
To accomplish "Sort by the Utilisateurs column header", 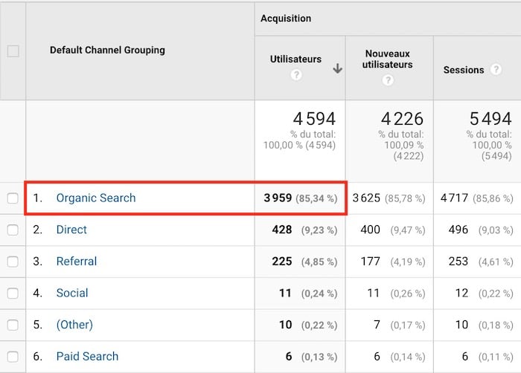I will tap(295, 59).
